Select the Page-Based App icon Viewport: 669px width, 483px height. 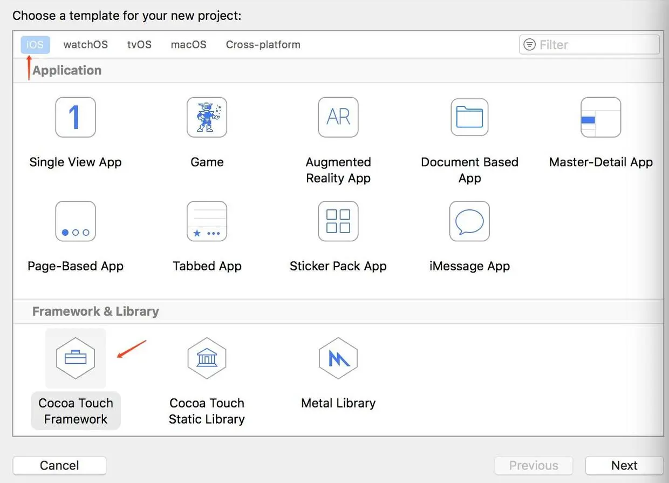pyautogui.click(x=76, y=221)
